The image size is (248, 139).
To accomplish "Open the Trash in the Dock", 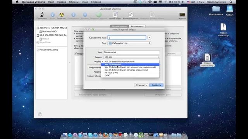I will click(x=184, y=135).
